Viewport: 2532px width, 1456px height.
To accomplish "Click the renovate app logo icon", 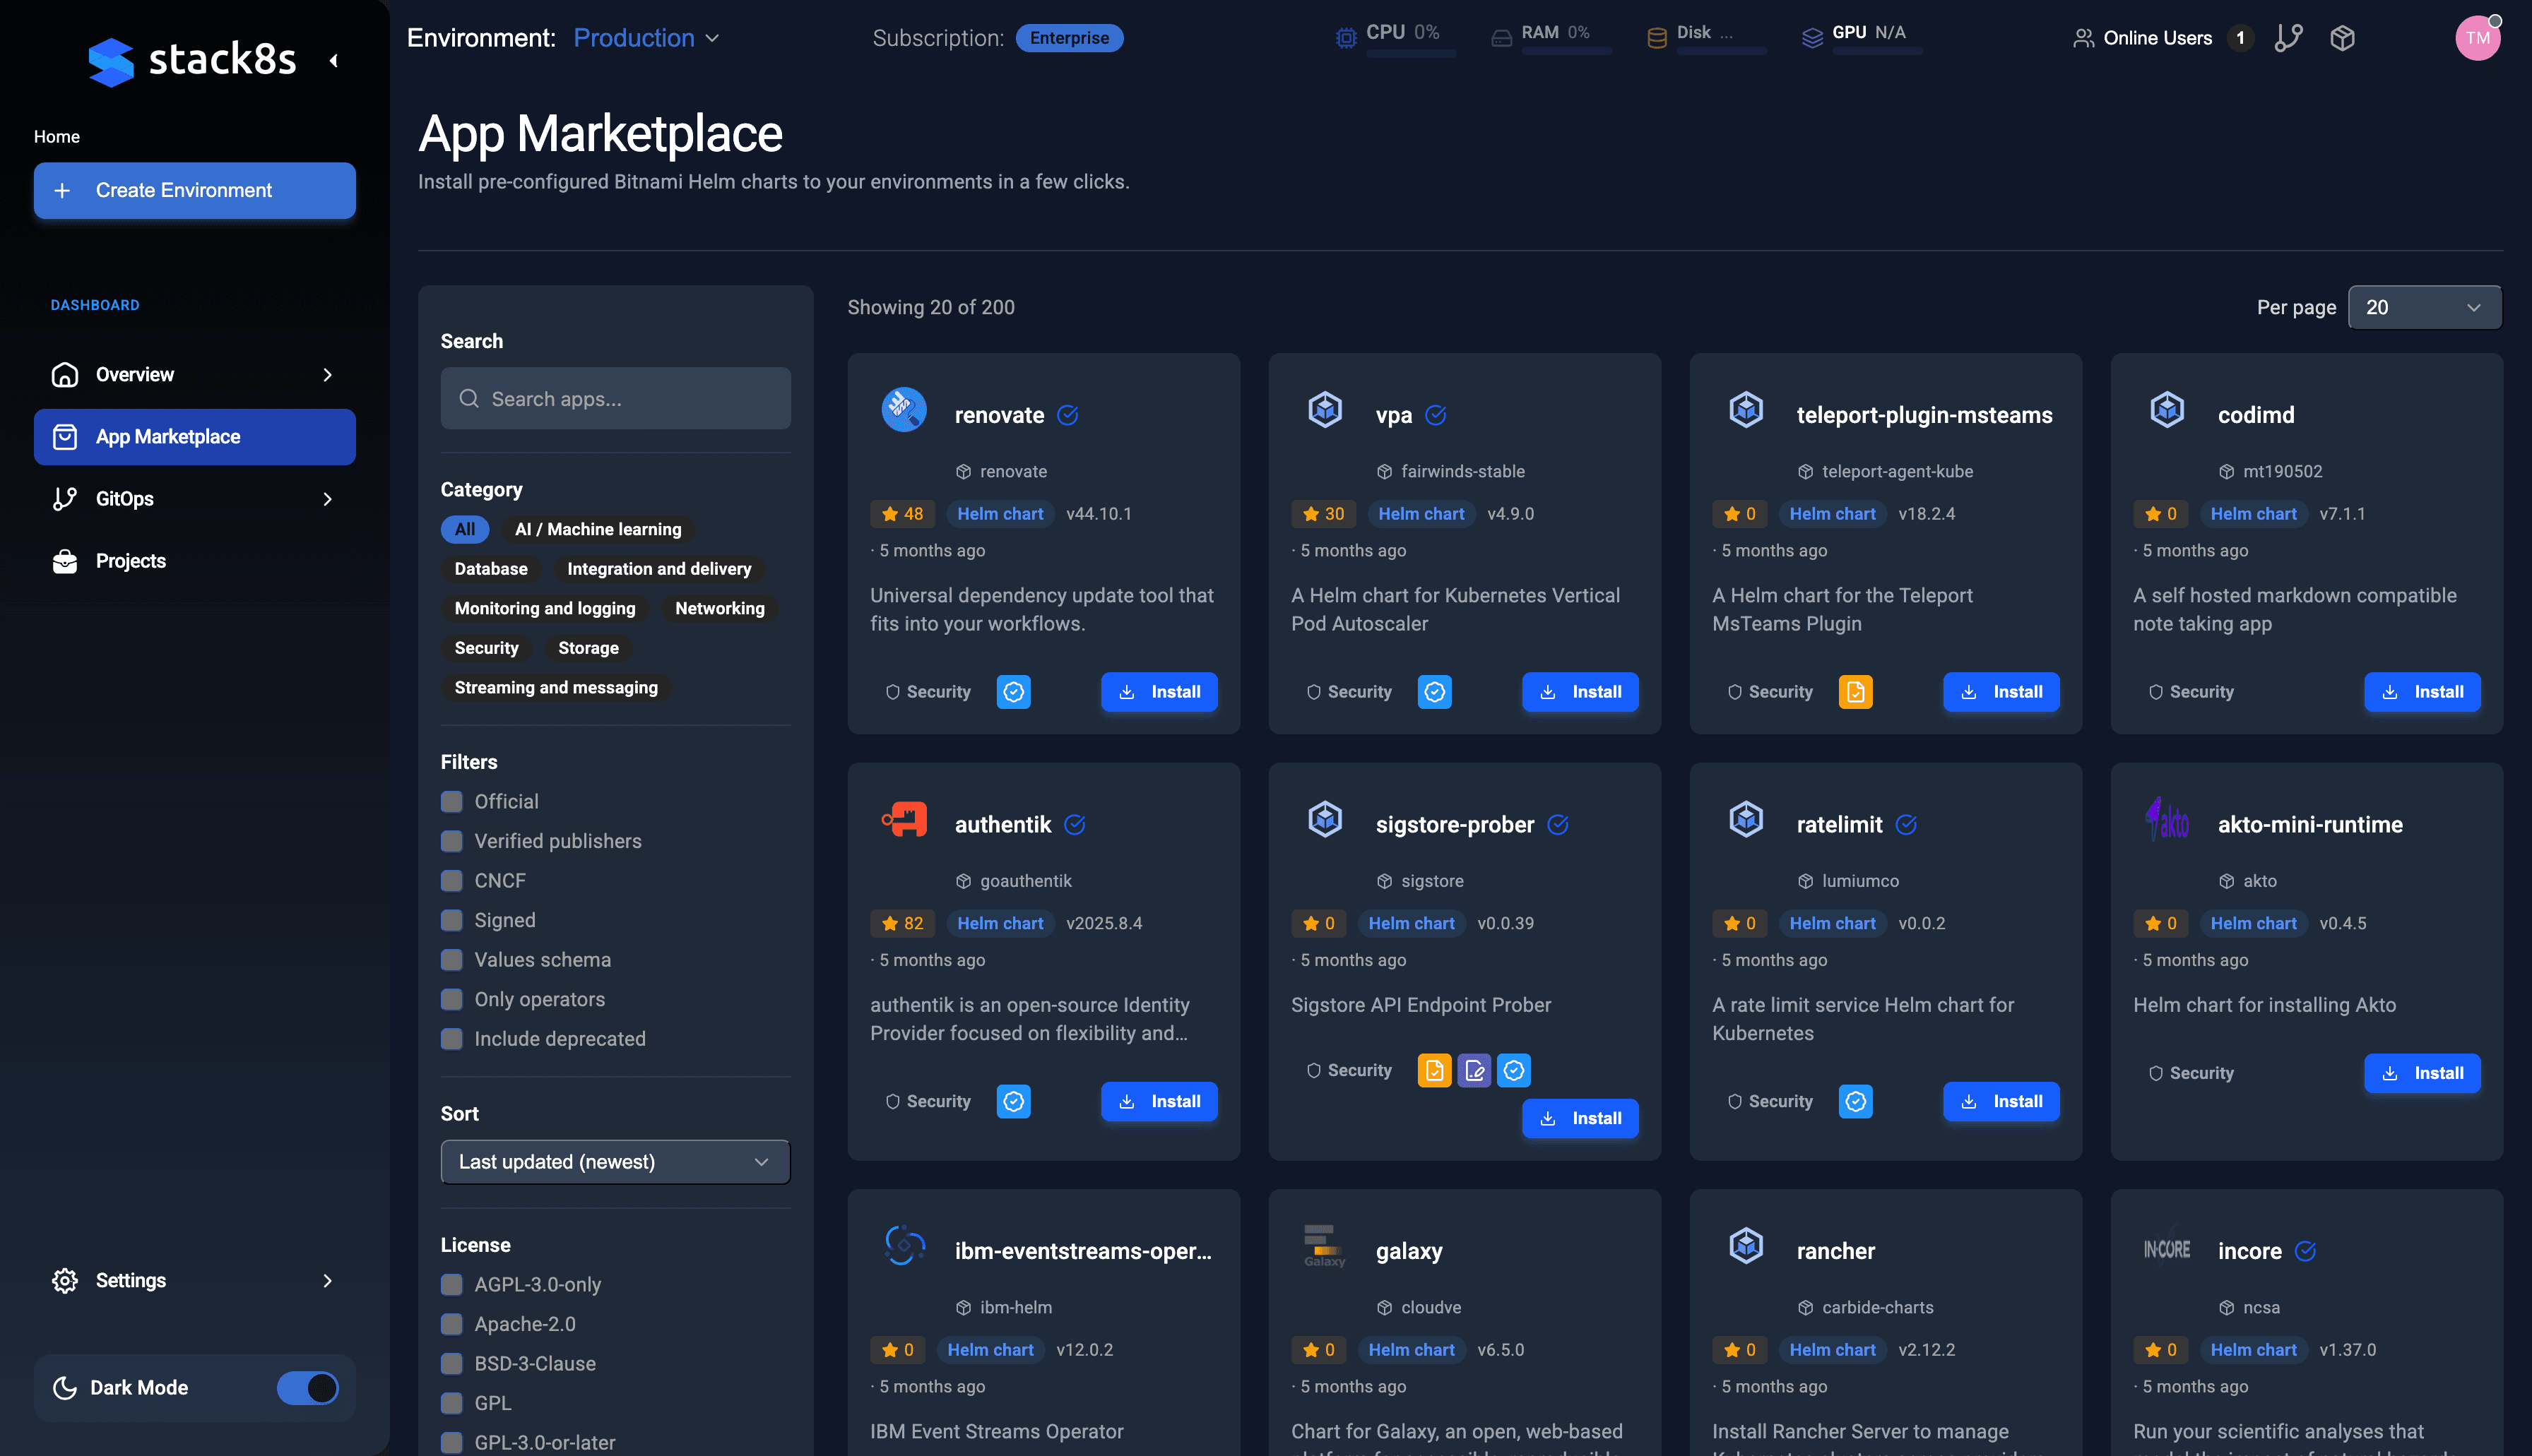I will 904,410.
